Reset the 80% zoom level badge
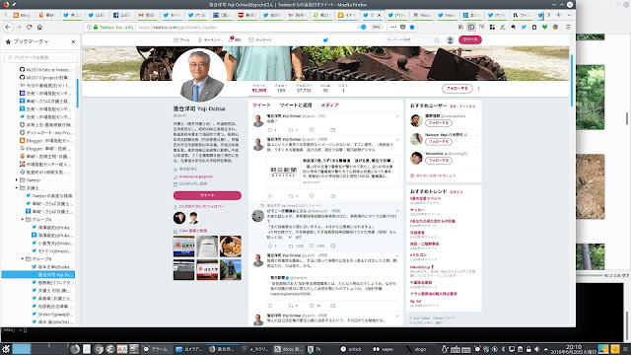The height and width of the screenshot is (355, 631). pos(376,27)
